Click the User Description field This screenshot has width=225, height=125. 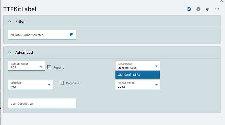tap(42, 103)
